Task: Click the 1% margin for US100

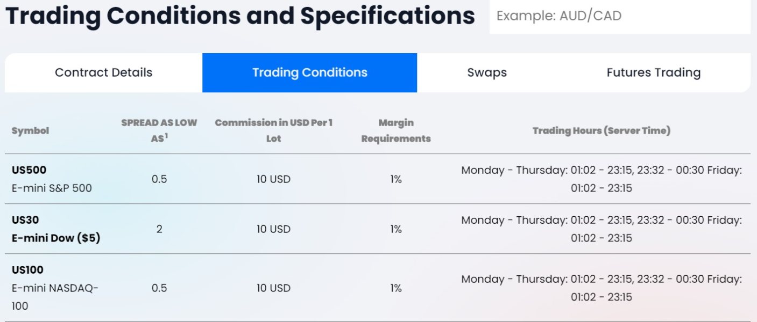Action: [396, 288]
